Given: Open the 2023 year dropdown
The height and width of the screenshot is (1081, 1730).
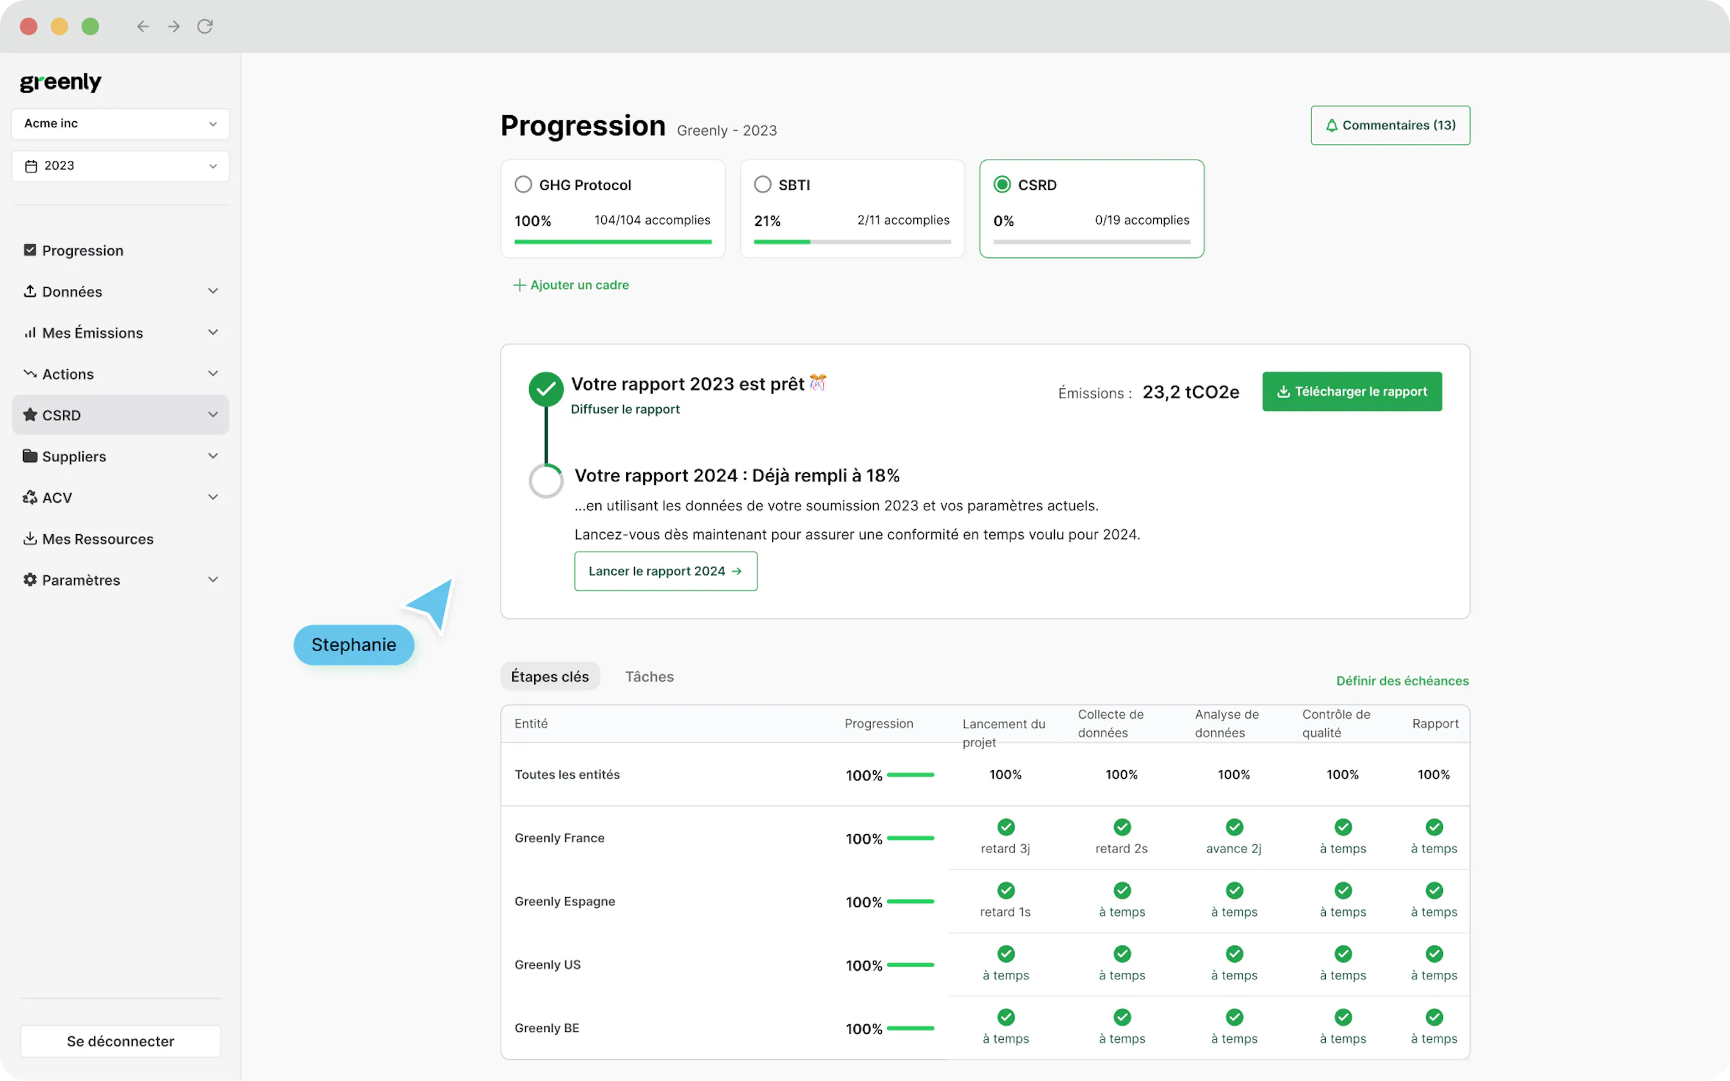Looking at the screenshot, I should (x=120, y=166).
